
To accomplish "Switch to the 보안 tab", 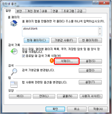I will (21, 11).
